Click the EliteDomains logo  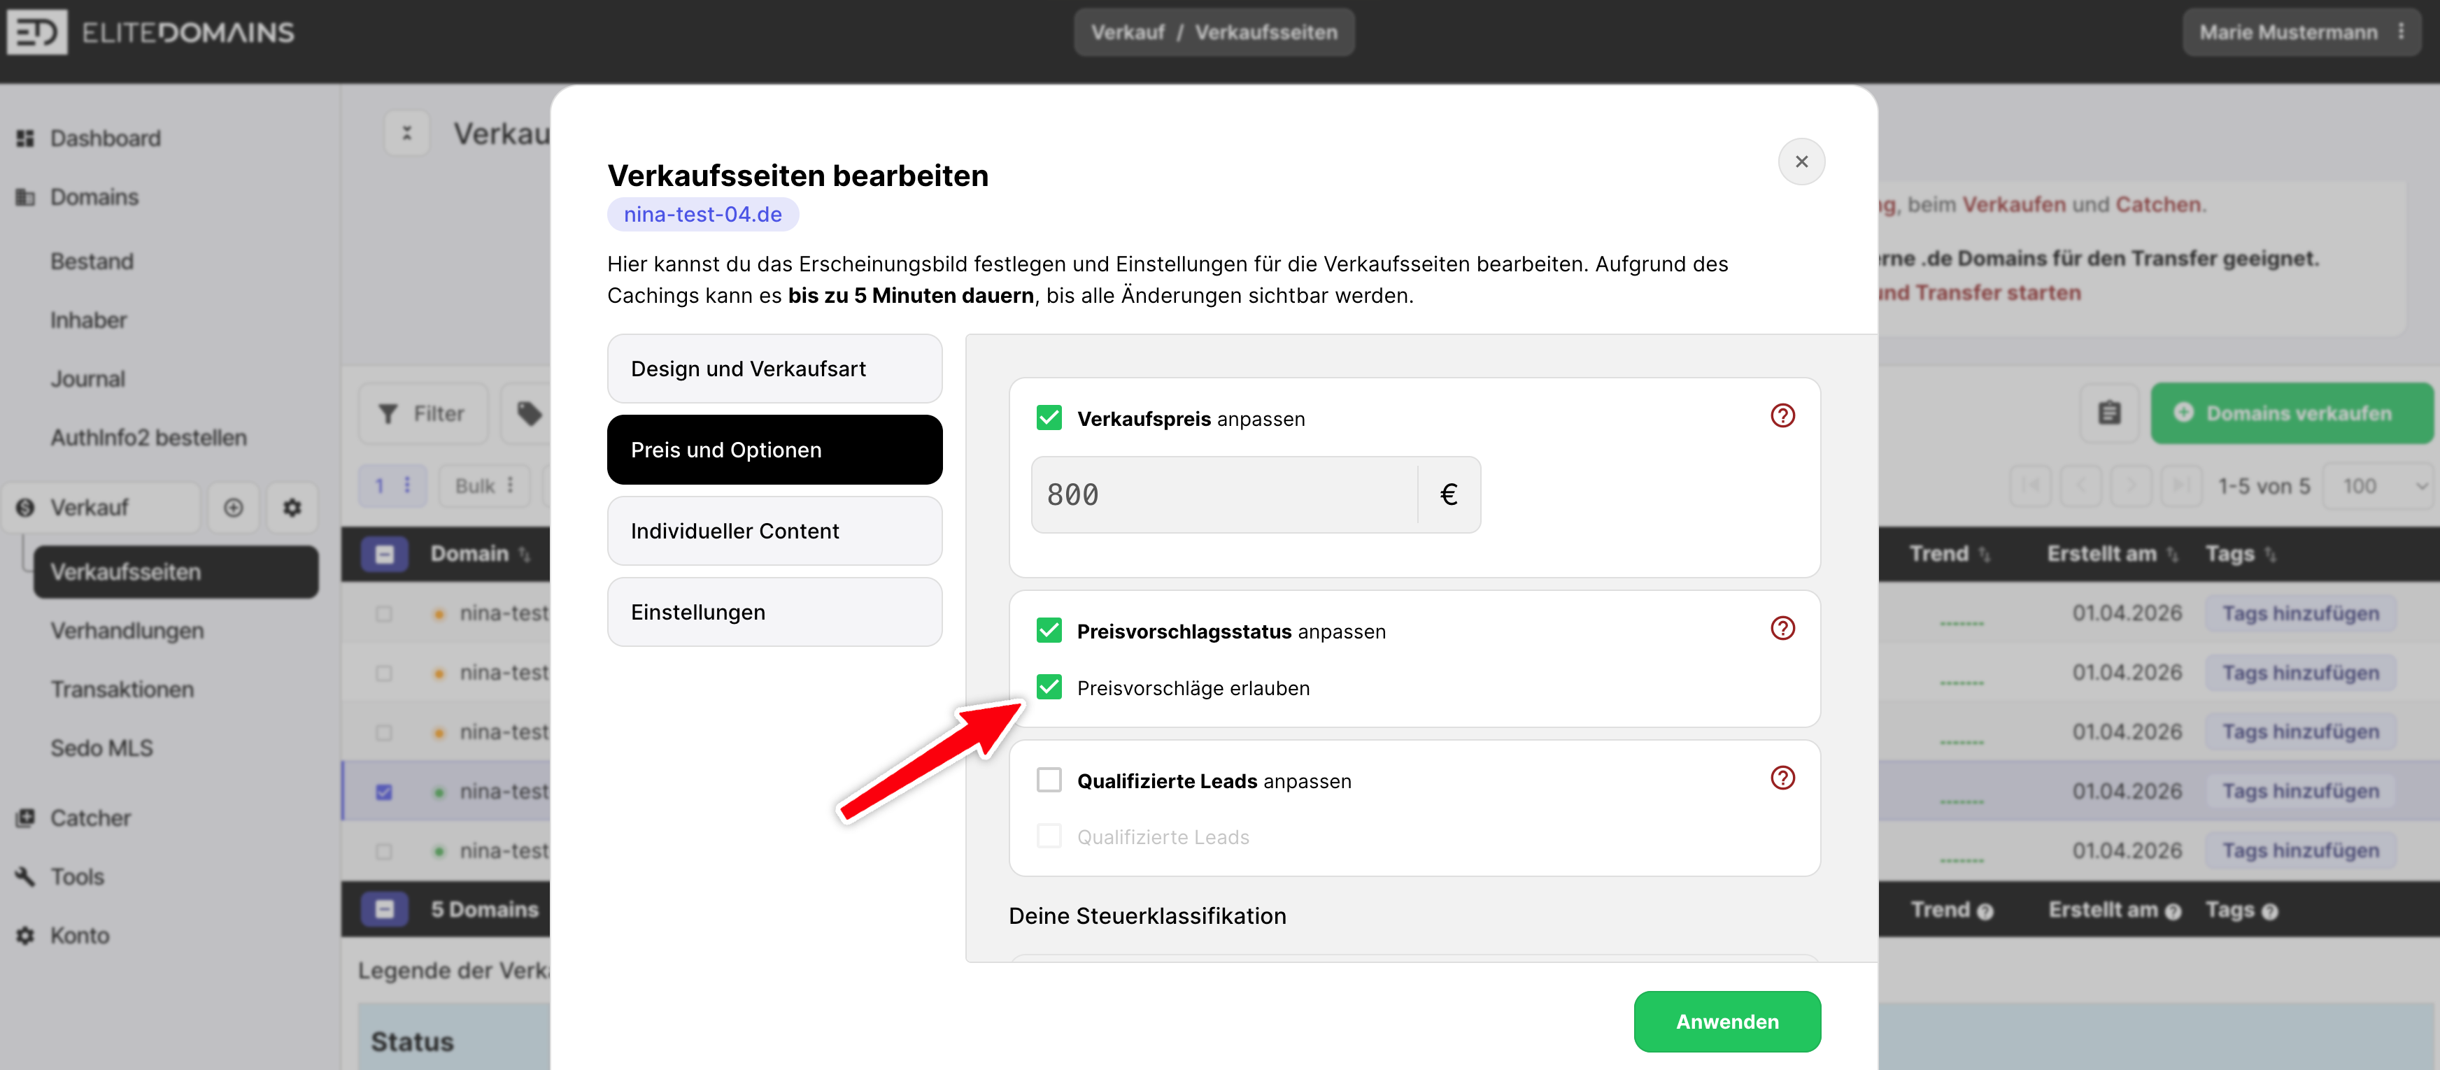pos(152,32)
